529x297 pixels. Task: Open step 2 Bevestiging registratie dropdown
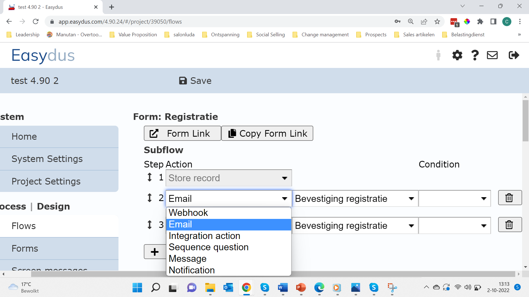coord(355,199)
